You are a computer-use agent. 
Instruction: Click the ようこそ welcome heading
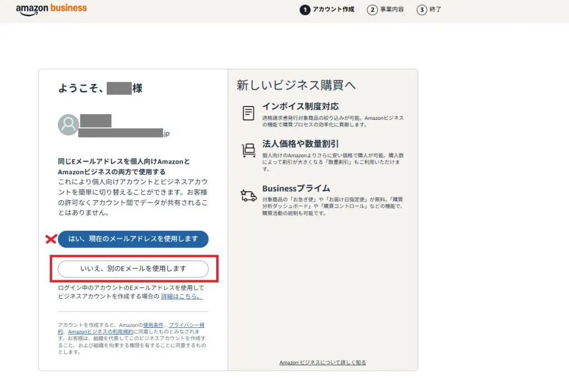[x=100, y=88]
